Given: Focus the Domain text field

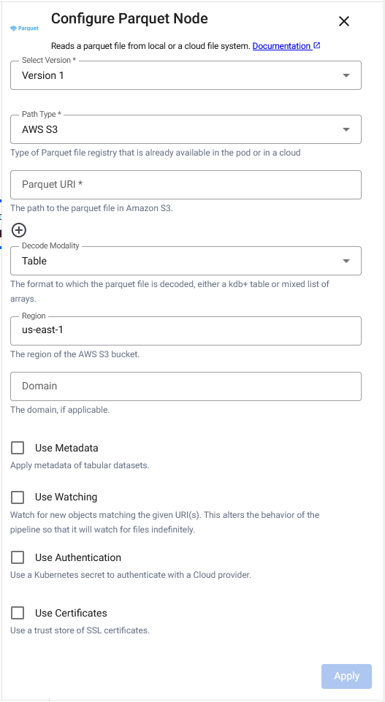Looking at the screenshot, I should (x=186, y=386).
